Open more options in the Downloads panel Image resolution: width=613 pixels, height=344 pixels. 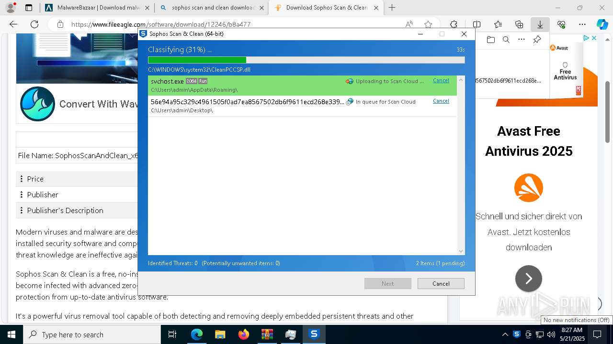[522, 40]
